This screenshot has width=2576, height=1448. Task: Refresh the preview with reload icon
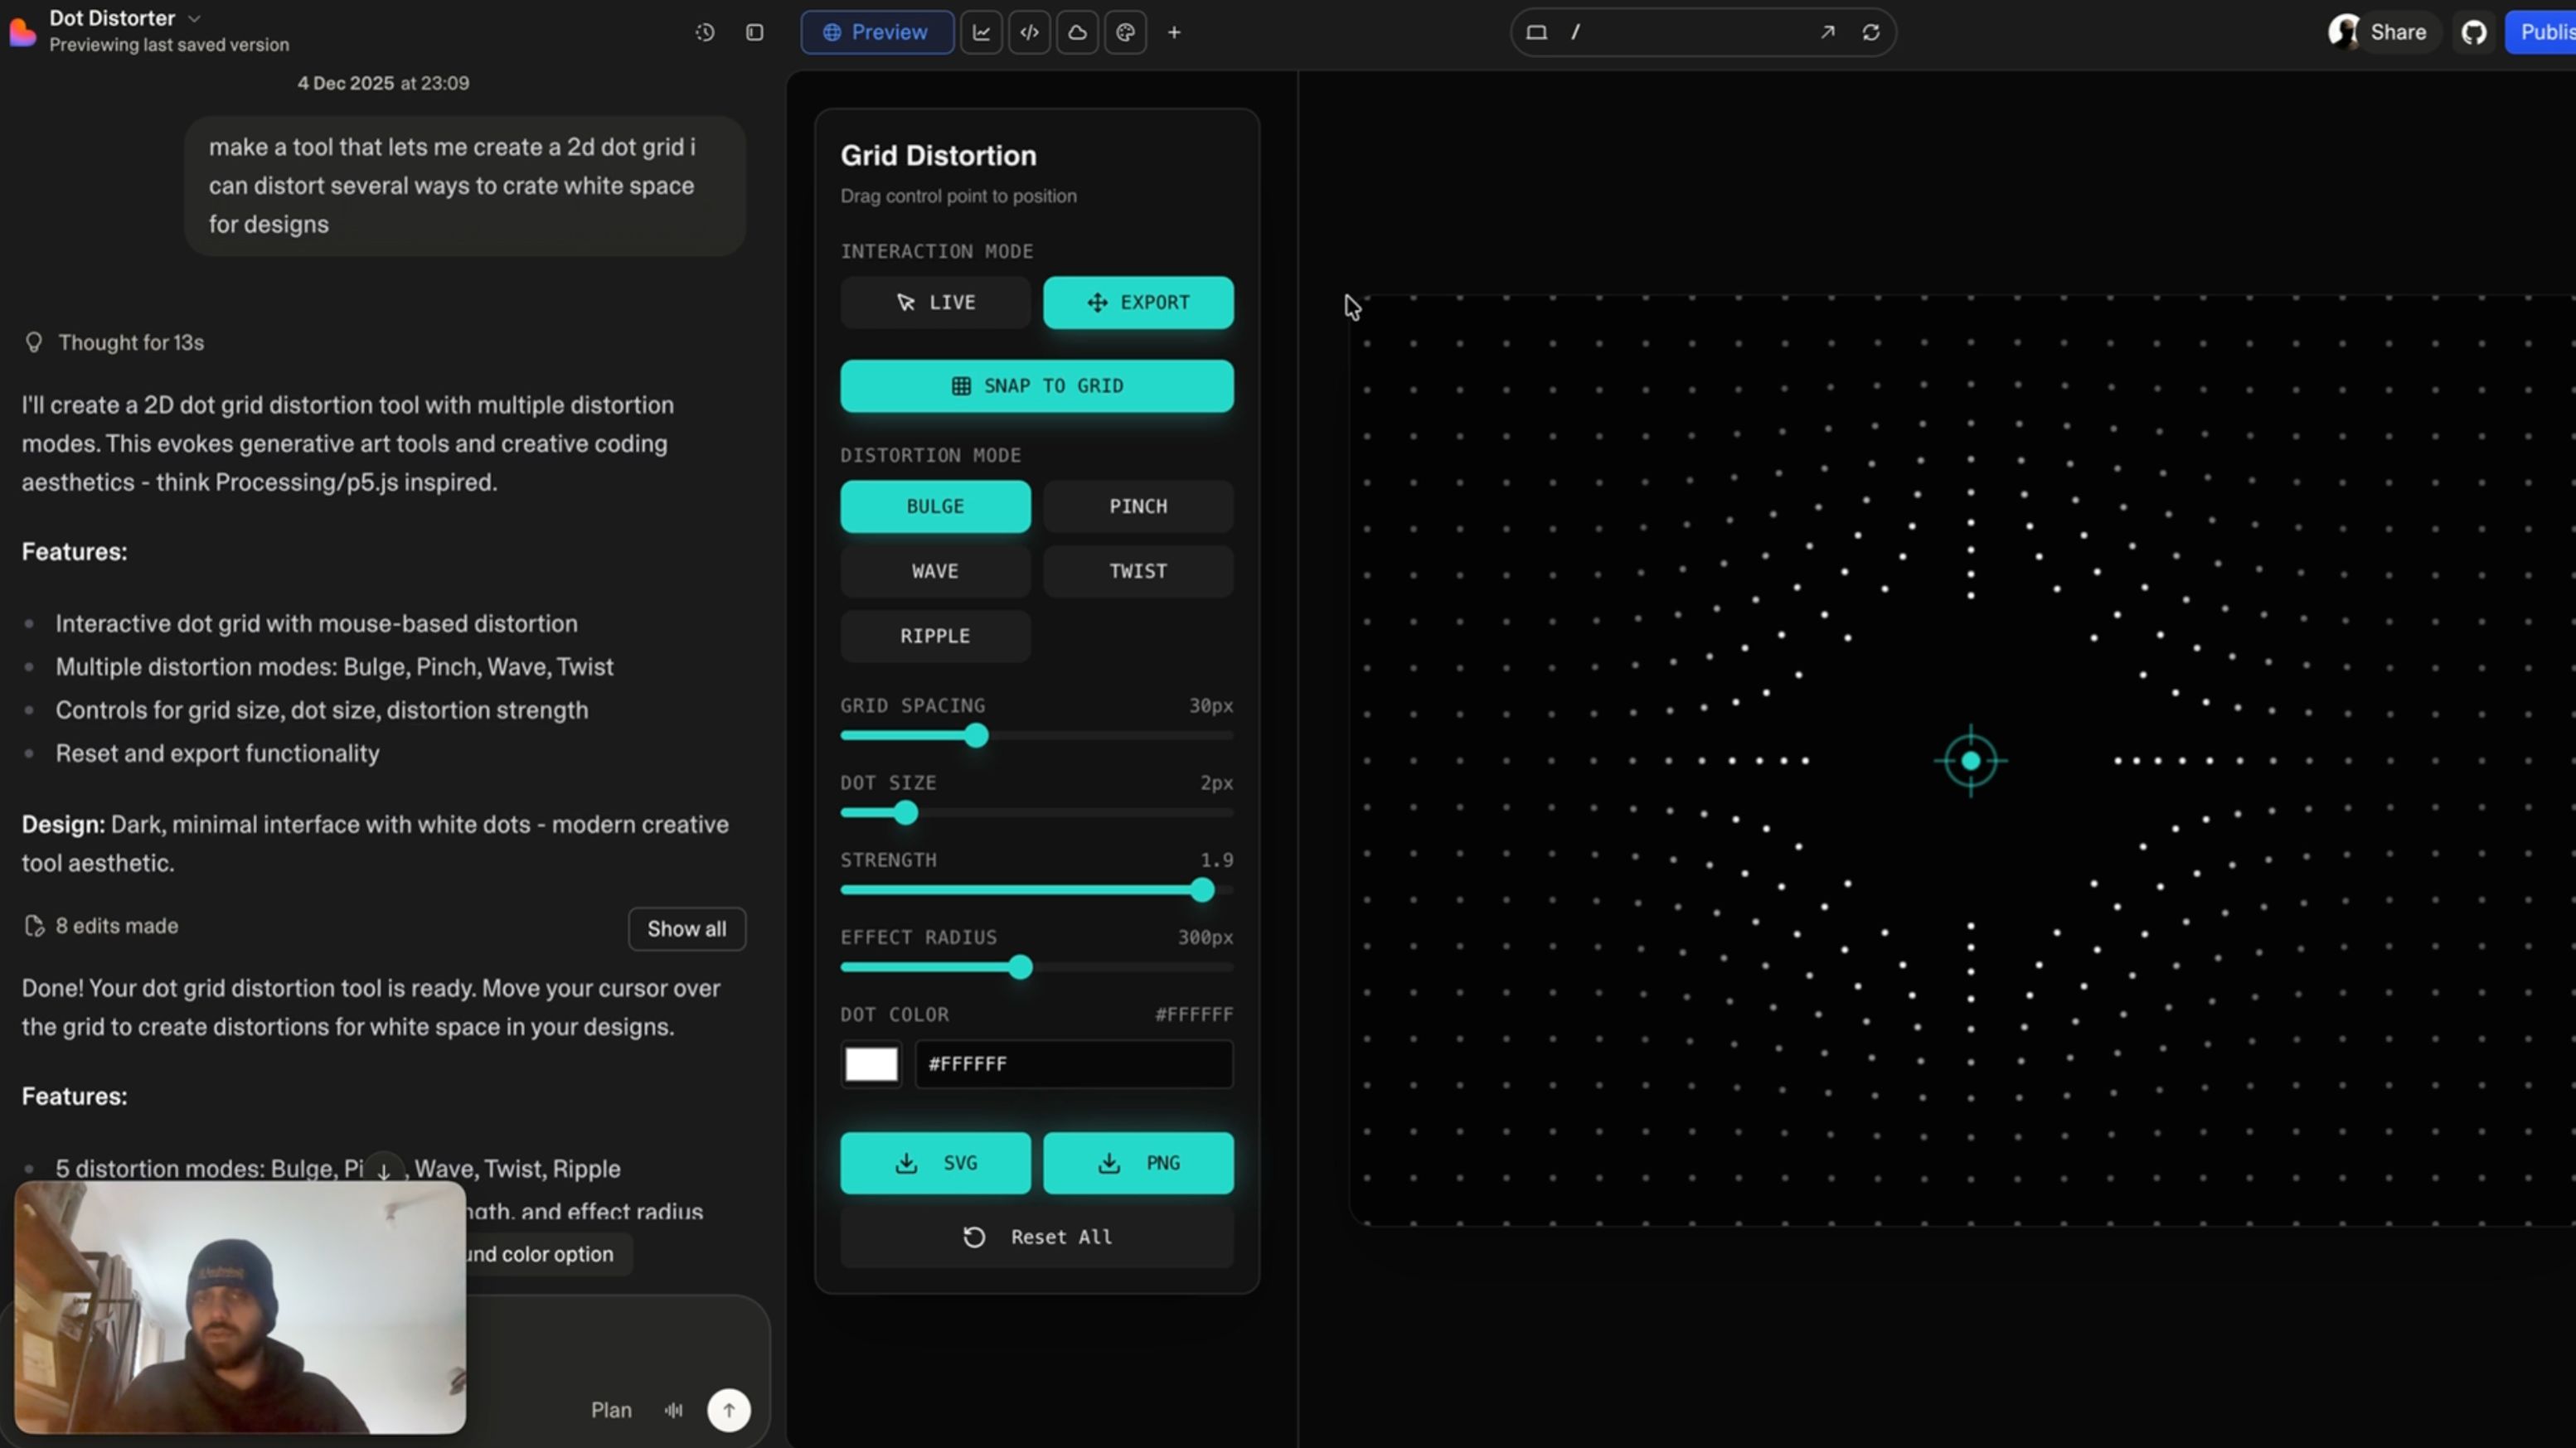pyautogui.click(x=1871, y=32)
